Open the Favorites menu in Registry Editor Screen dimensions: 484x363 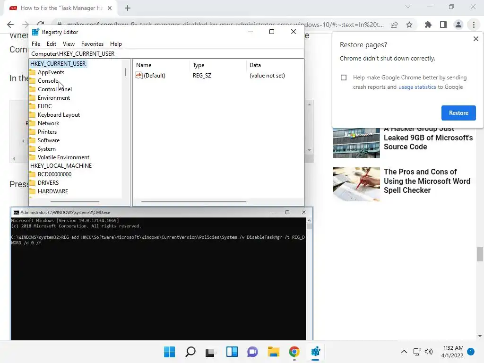pos(92,44)
